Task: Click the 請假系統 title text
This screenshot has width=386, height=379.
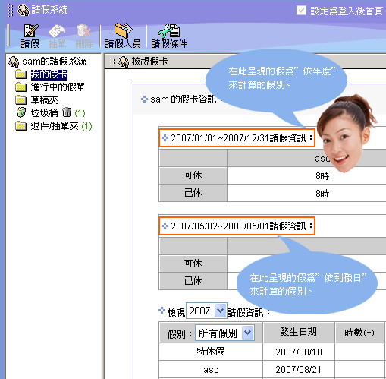Action: pyautogui.click(x=49, y=10)
